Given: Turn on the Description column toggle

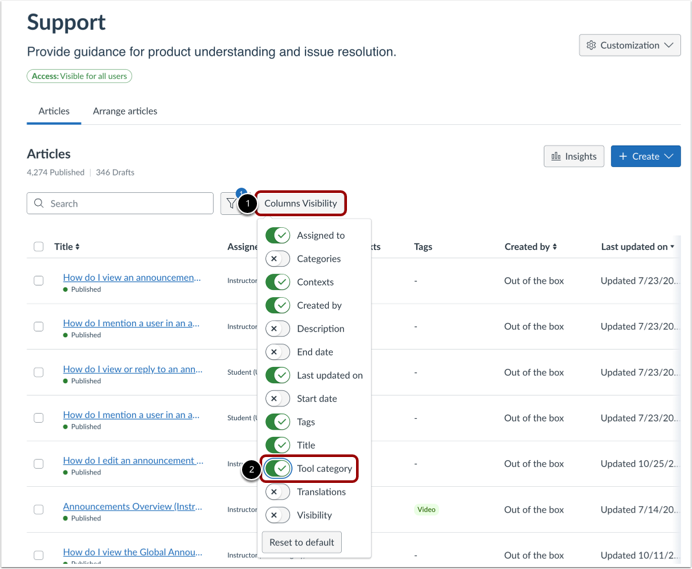Looking at the screenshot, I should point(278,329).
